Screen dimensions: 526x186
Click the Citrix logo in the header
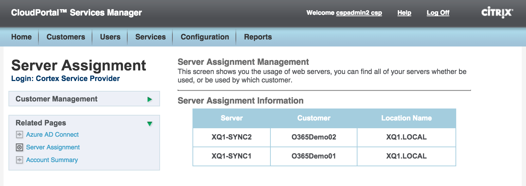(497, 13)
